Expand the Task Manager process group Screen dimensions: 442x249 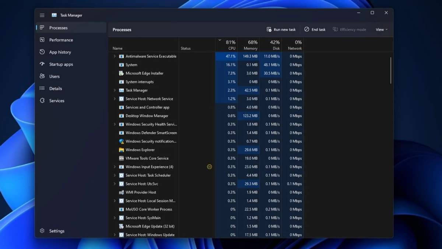(x=114, y=90)
